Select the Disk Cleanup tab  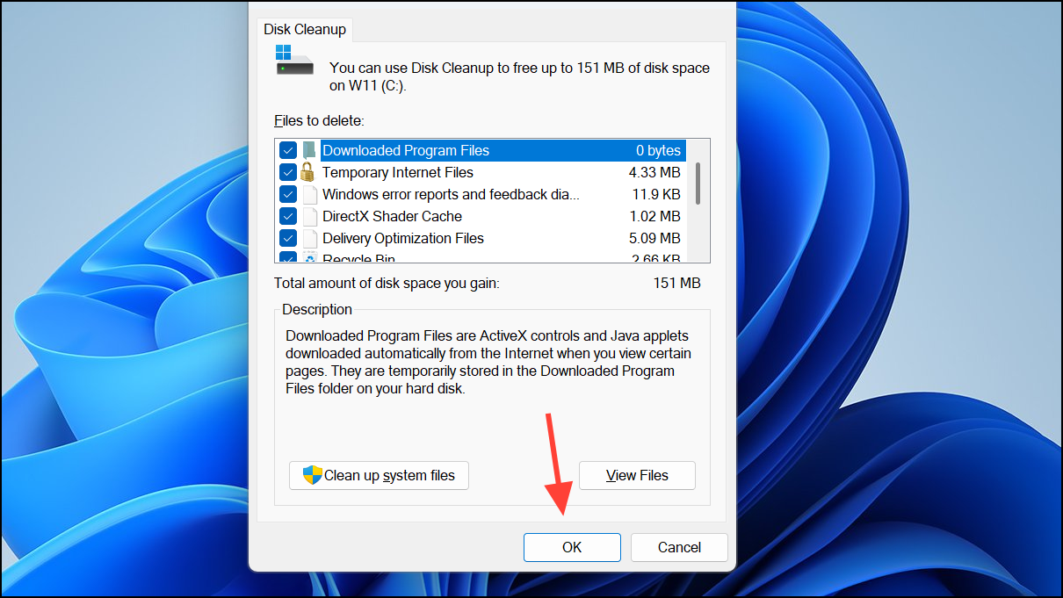(x=305, y=29)
